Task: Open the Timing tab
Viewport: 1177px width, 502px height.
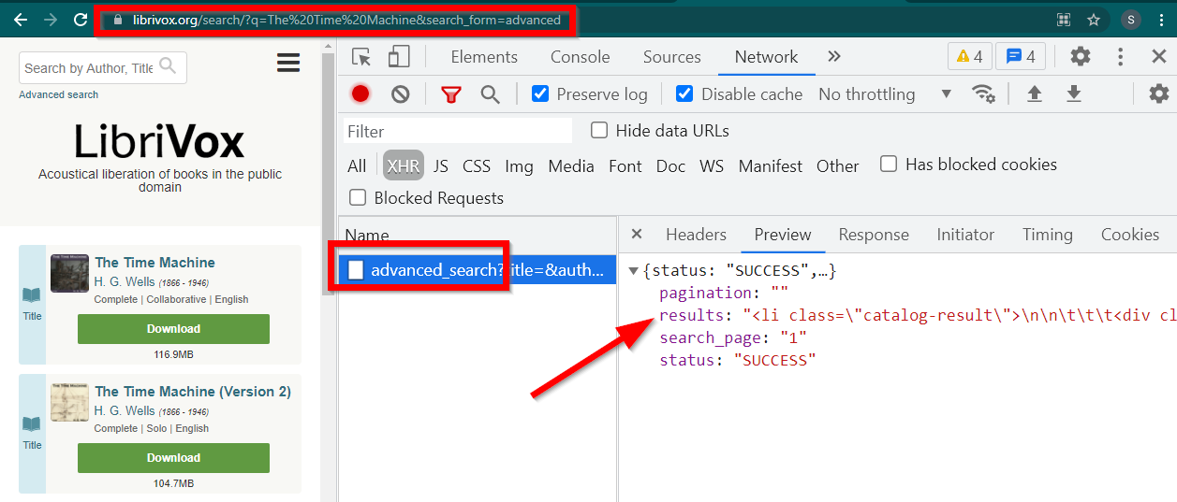Action: (x=1048, y=235)
